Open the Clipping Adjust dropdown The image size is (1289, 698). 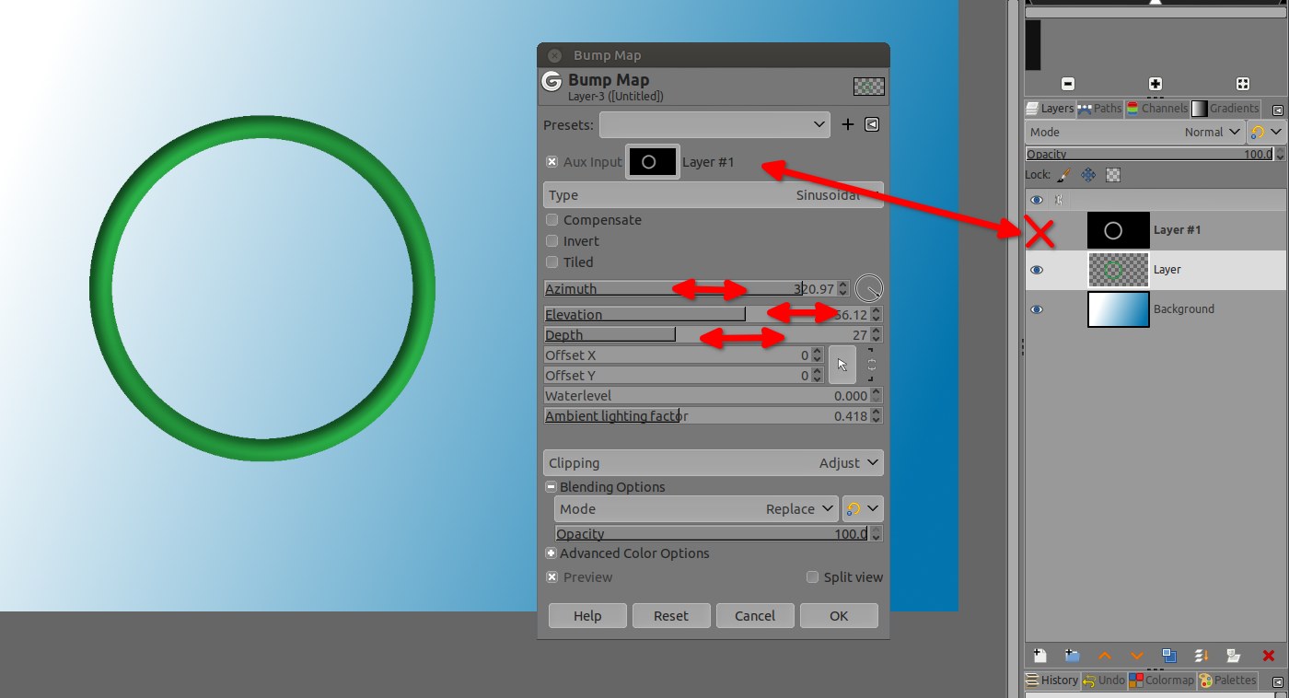[x=714, y=463]
